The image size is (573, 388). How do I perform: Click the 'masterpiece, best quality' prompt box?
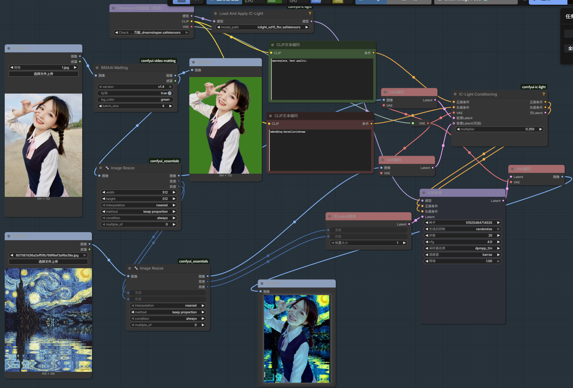pos(322,79)
